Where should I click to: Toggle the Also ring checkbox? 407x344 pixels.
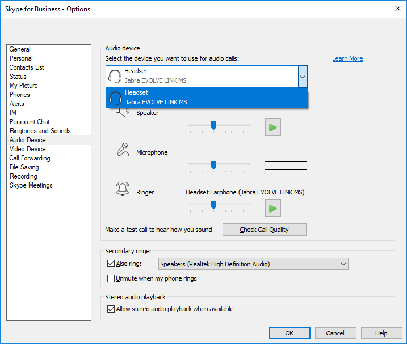pyautogui.click(x=111, y=264)
